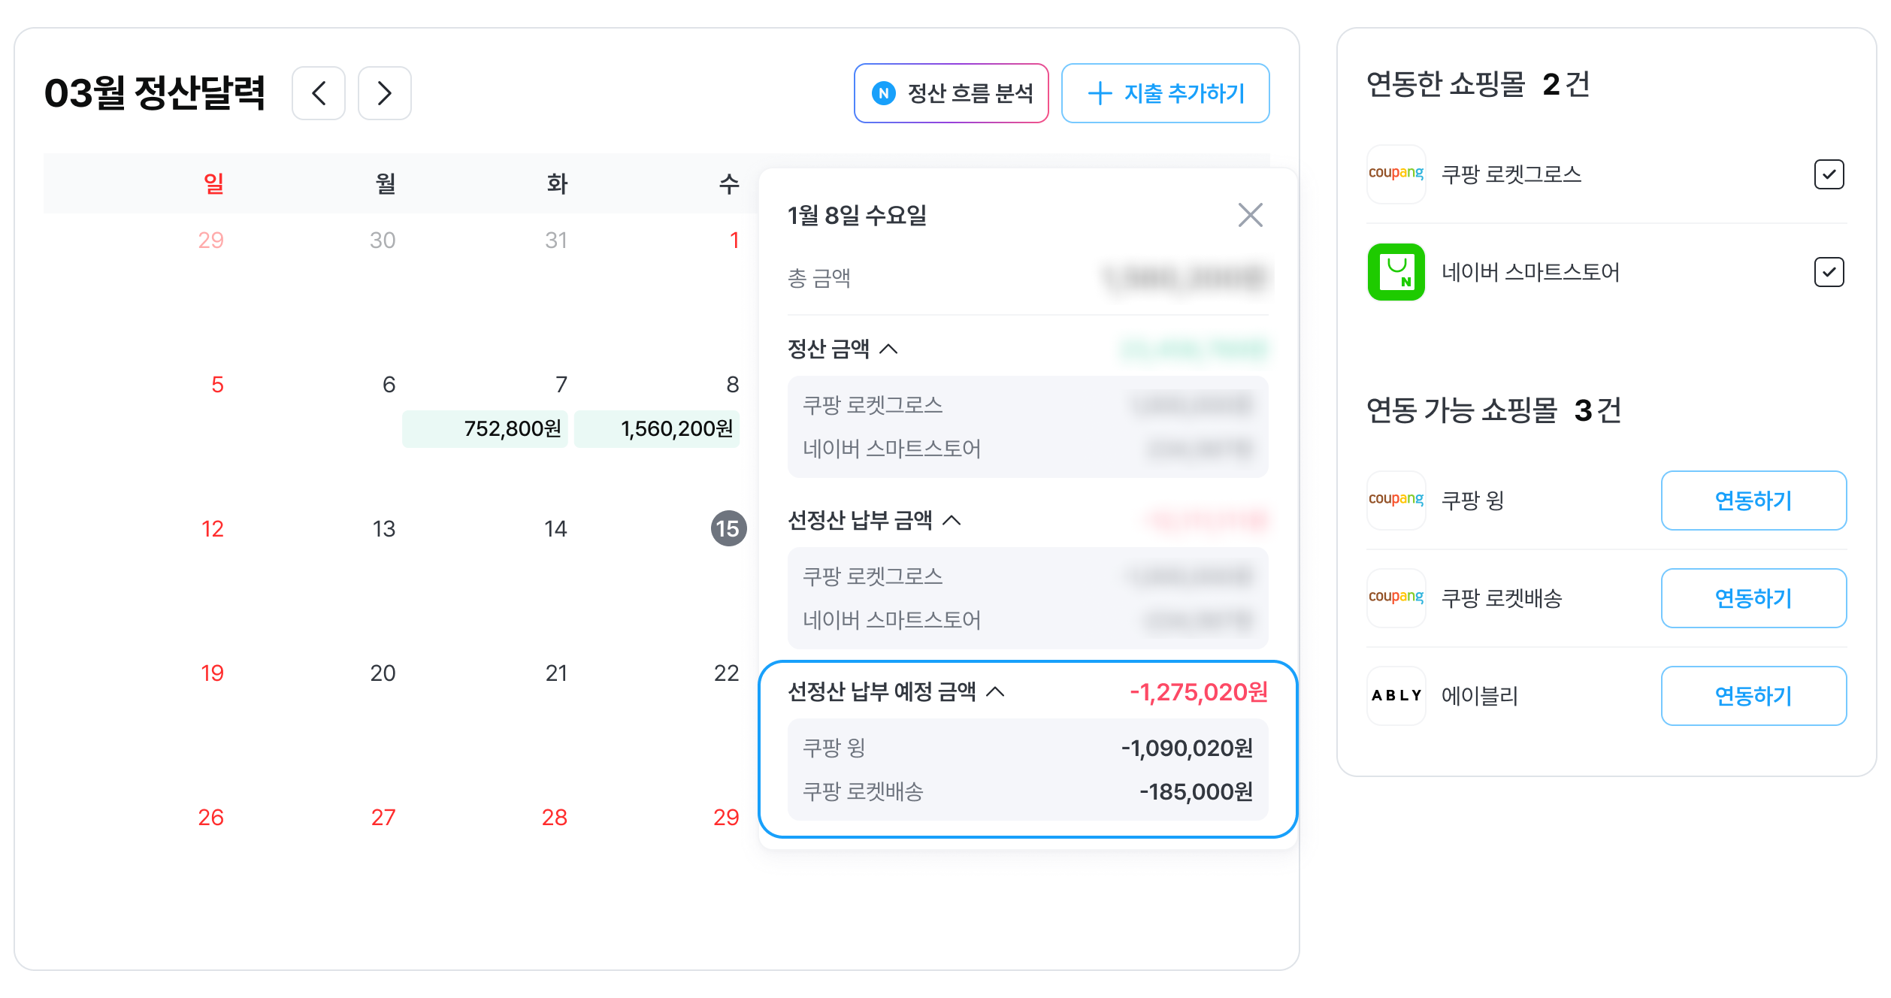Collapse the 선정산 납부 금액 section
Image resolution: width=1891 pixels, height=998 pixels.
pyautogui.click(x=952, y=520)
